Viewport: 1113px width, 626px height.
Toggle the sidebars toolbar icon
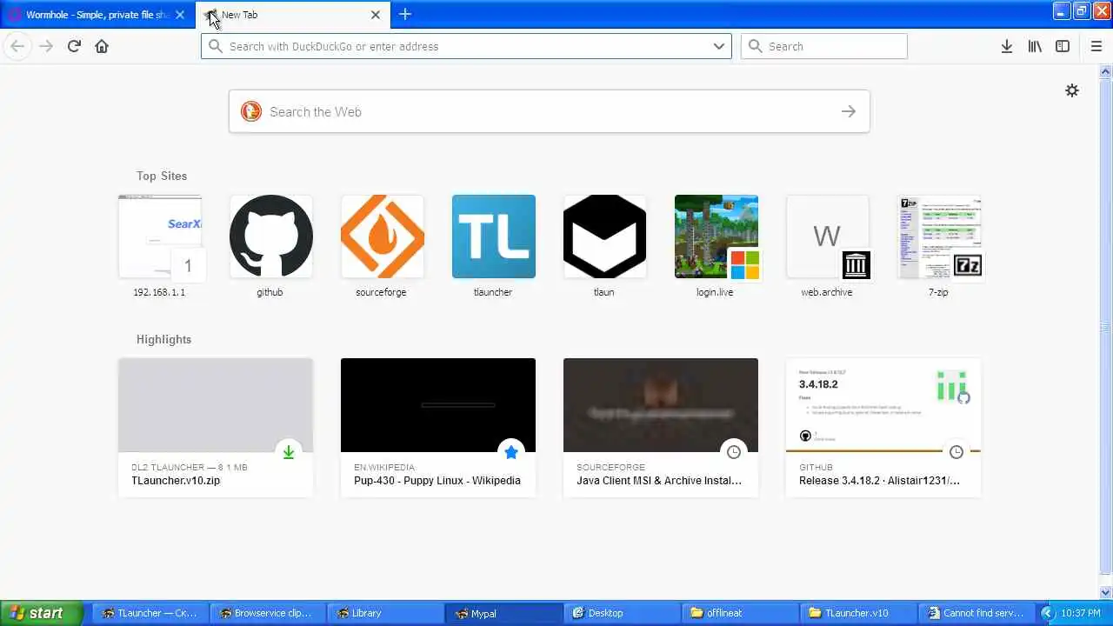1063,46
